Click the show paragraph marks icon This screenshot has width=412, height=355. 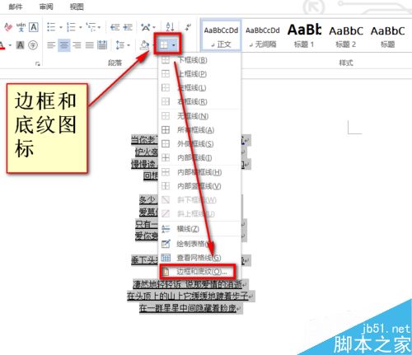point(188,27)
